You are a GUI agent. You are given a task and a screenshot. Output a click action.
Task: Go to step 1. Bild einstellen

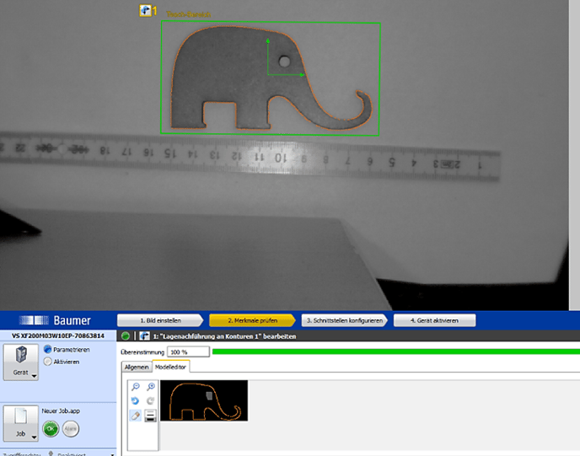pyautogui.click(x=160, y=320)
